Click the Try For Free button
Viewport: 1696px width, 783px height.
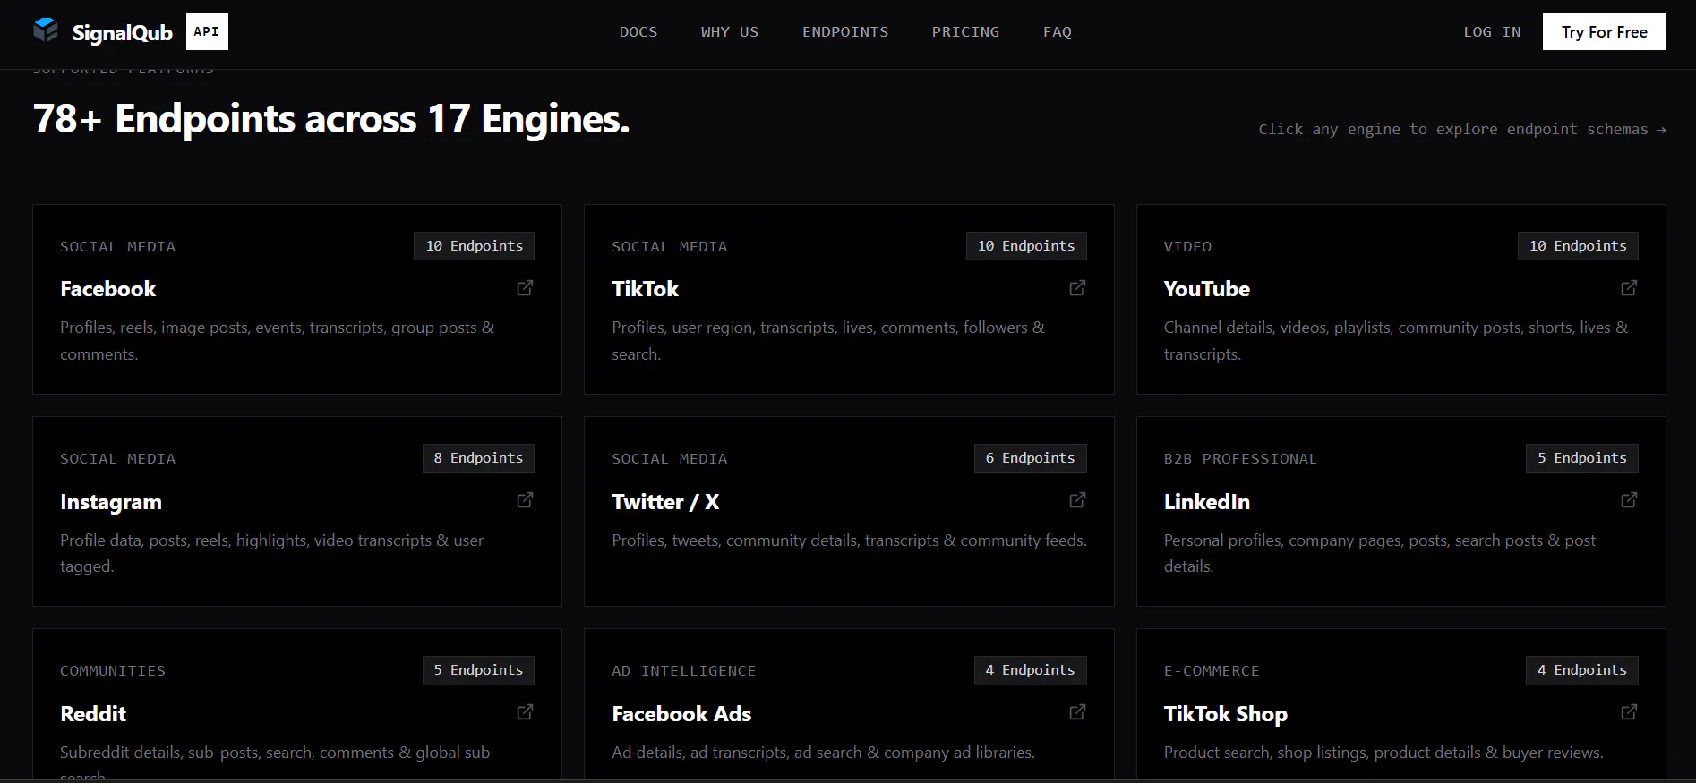(1604, 31)
